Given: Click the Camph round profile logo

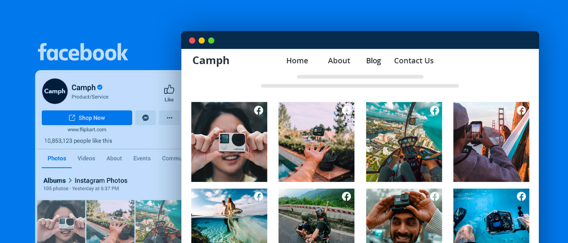Looking at the screenshot, I should [55, 91].
